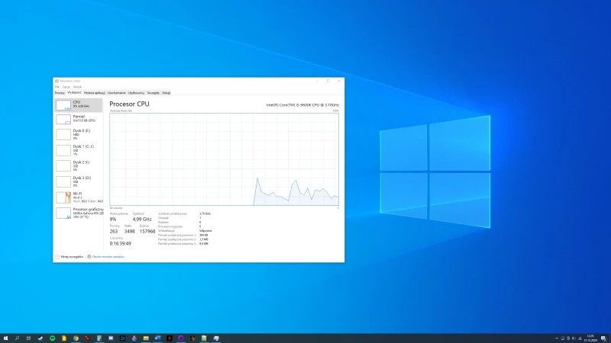Open the yellow file icon on taskbar
611x343 pixels.
point(64,338)
